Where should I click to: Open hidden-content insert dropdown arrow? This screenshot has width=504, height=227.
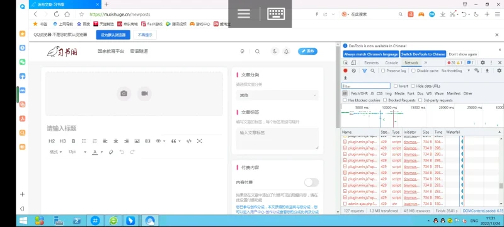click(x=164, y=141)
